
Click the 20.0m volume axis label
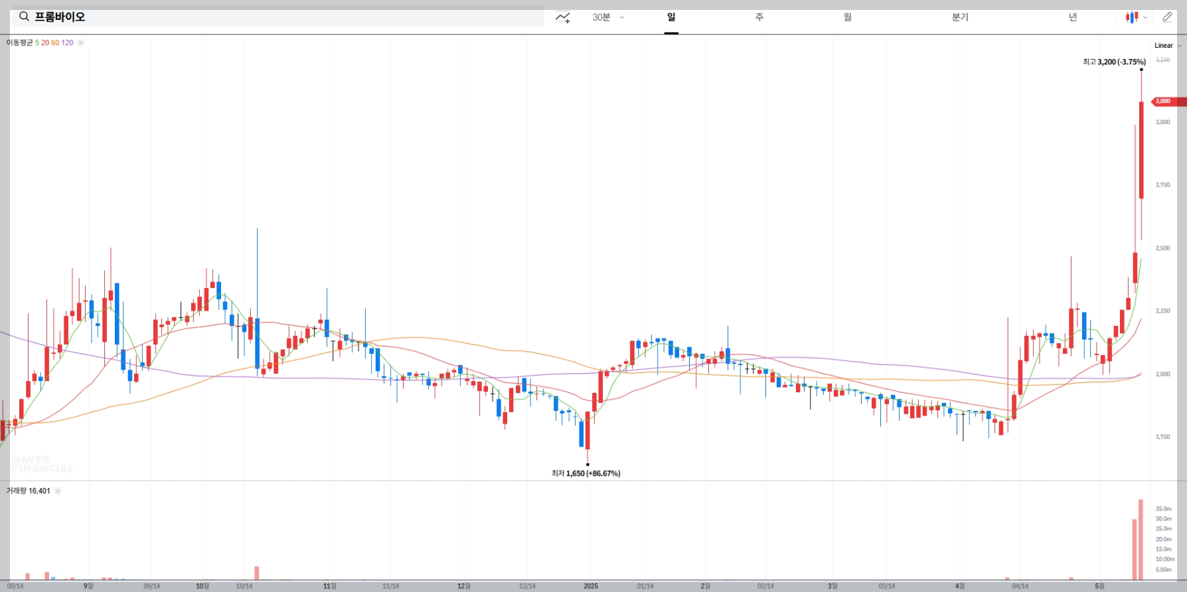point(1163,540)
